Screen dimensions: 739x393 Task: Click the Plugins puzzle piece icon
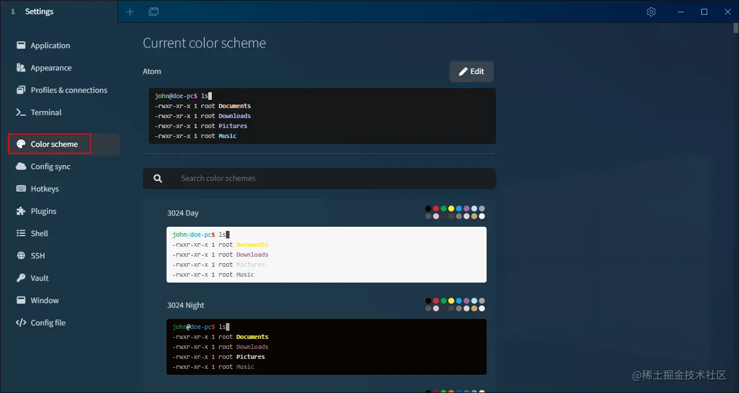21,211
